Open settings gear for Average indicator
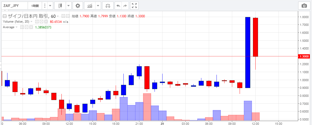The height and width of the screenshot is (125, 312). [27, 27]
